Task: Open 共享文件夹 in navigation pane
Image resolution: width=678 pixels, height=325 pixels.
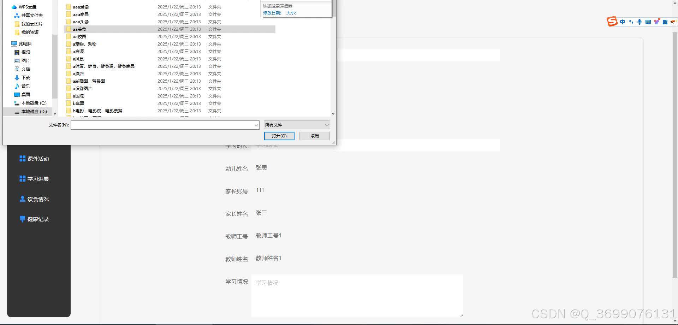Action: (x=28, y=16)
